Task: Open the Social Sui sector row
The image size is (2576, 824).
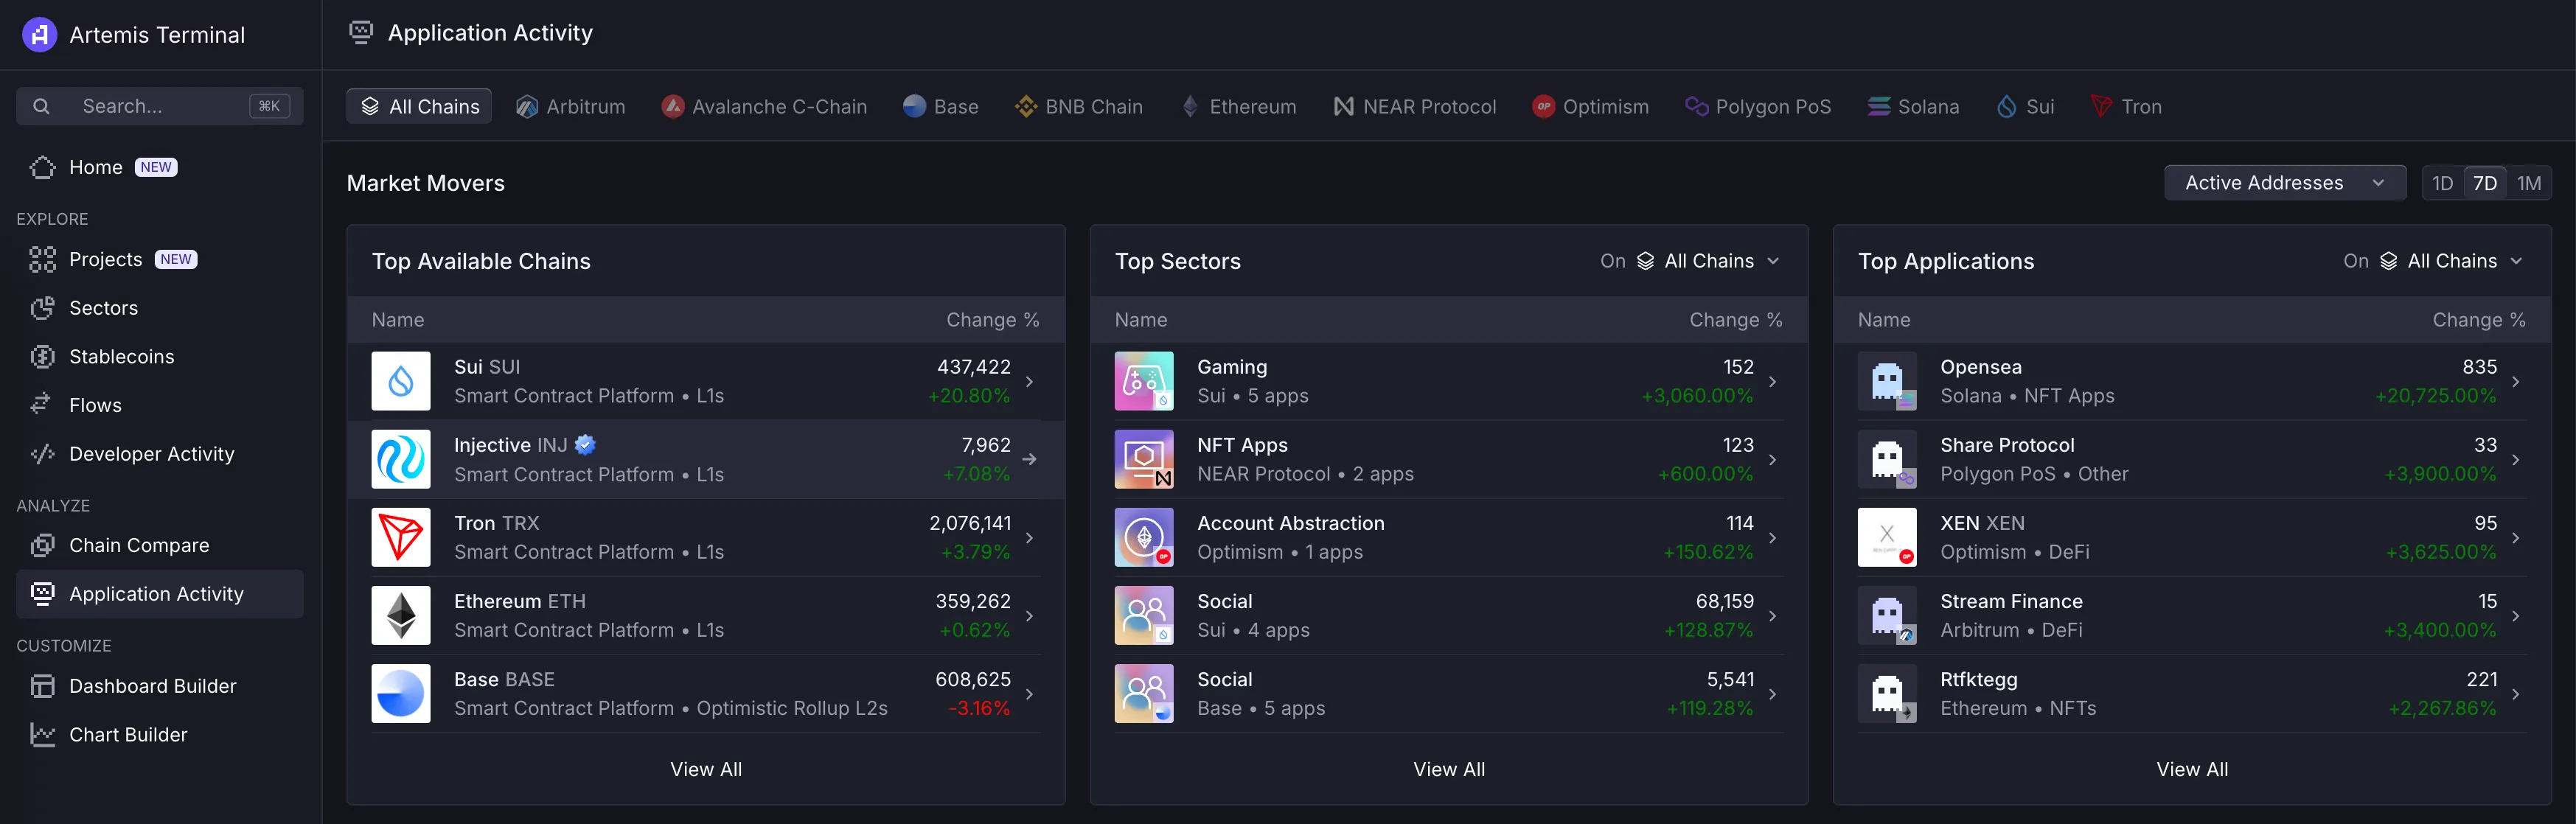Action: tap(1448, 615)
